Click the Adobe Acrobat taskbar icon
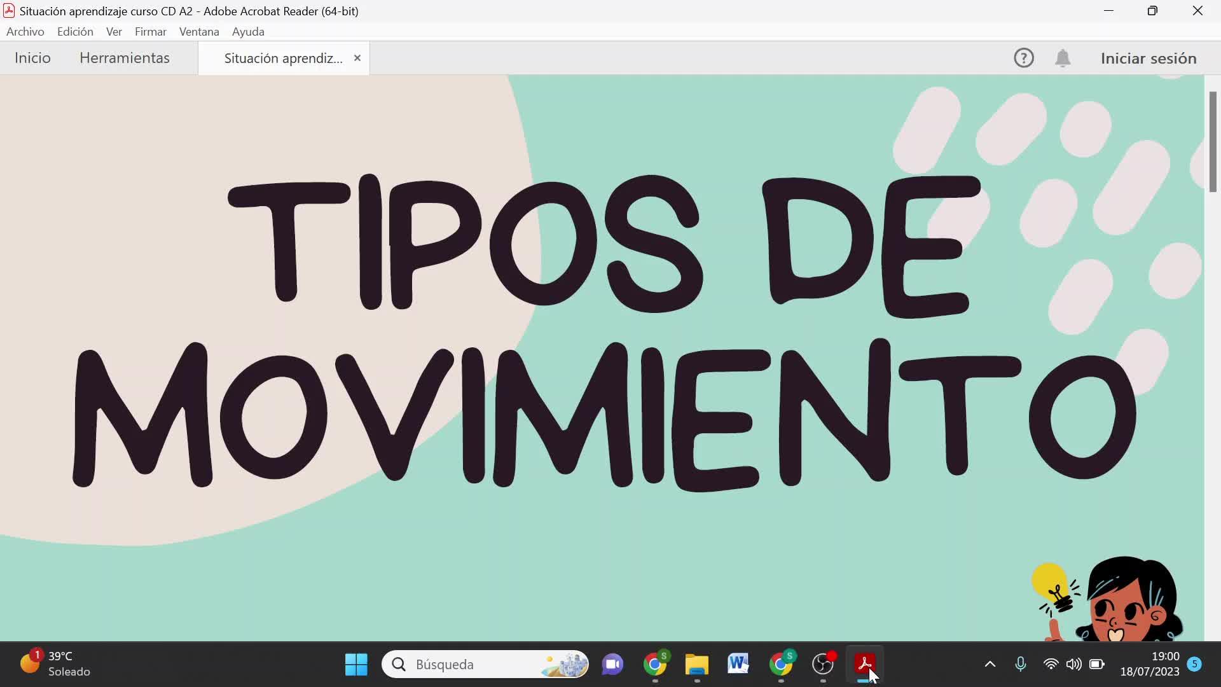This screenshot has width=1221, height=687. (864, 664)
